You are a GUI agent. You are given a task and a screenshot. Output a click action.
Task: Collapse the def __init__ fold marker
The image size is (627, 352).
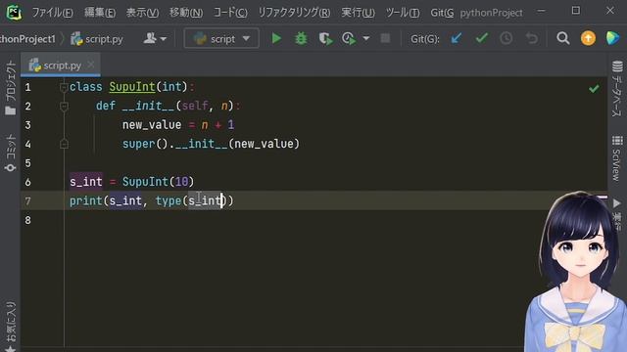tap(64, 106)
